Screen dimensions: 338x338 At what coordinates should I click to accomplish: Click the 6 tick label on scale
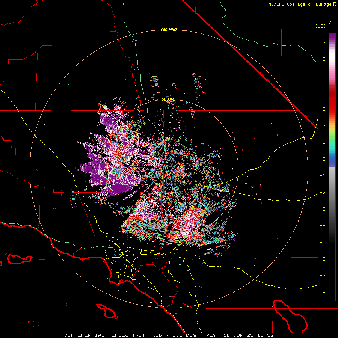(x=324, y=59)
